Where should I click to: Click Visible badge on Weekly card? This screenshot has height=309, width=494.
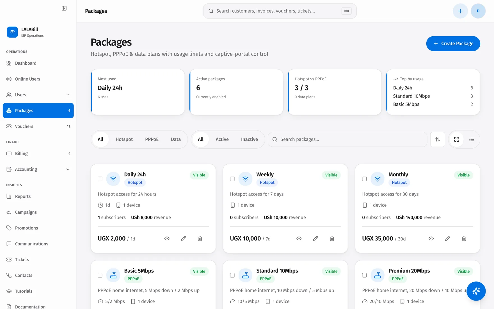(x=331, y=175)
